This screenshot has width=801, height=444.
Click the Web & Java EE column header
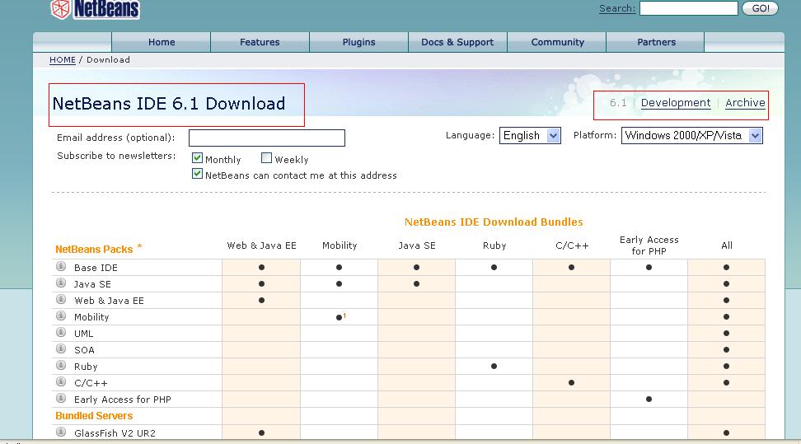[x=261, y=245]
